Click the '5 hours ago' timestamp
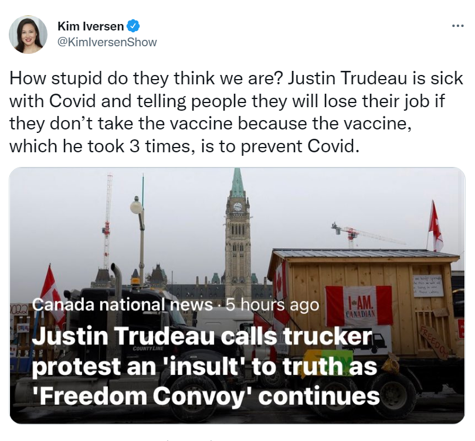This screenshot has height=441, width=475. (272, 305)
